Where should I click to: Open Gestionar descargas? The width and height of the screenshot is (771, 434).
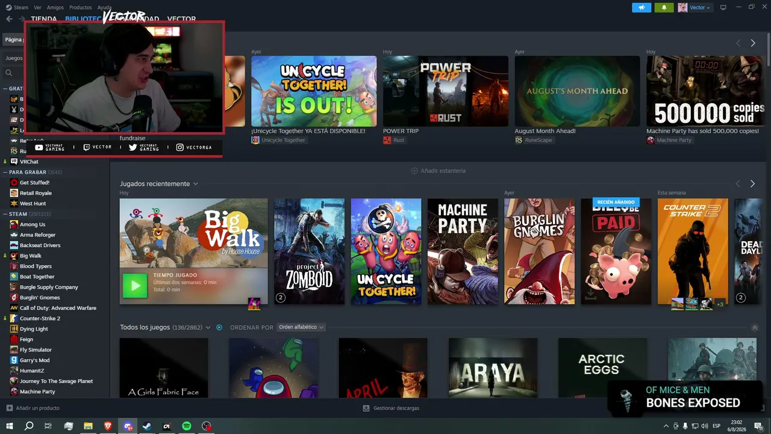coord(391,408)
